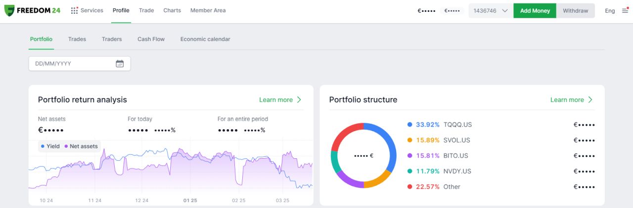Switch to the Cash Flow tab
633x208 pixels.
(151, 39)
